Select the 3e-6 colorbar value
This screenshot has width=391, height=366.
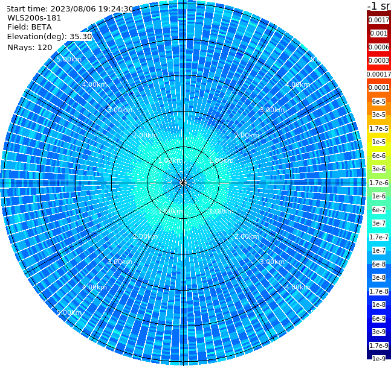click(x=379, y=169)
